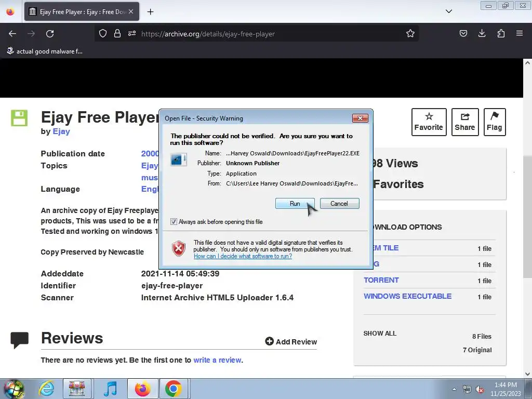532x399 pixels.
Task: Click the Favorite star button
Action: coord(429,122)
